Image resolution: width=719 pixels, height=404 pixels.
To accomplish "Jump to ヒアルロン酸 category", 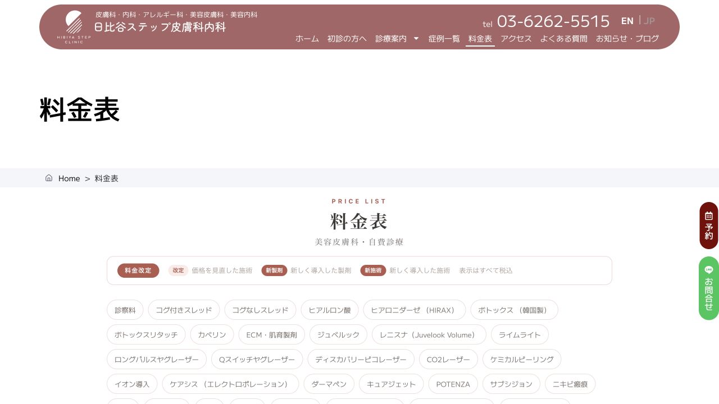I will tap(330, 310).
